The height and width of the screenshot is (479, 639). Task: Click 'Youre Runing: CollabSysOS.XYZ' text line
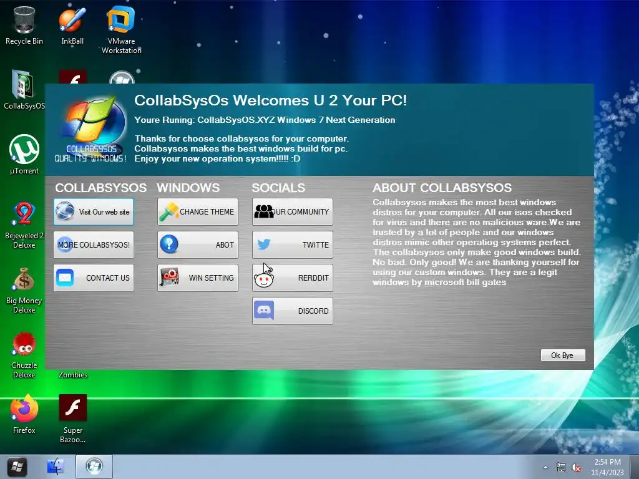[x=265, y=120]
